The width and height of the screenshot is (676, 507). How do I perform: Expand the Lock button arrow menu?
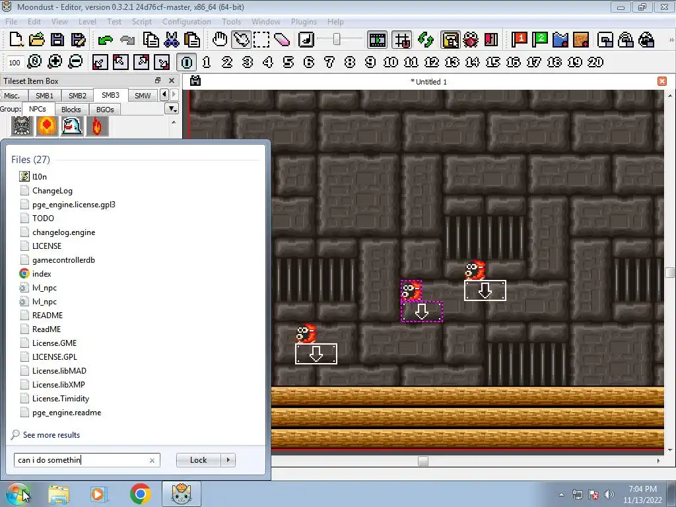pyautogui.click(x=228, y=460)
